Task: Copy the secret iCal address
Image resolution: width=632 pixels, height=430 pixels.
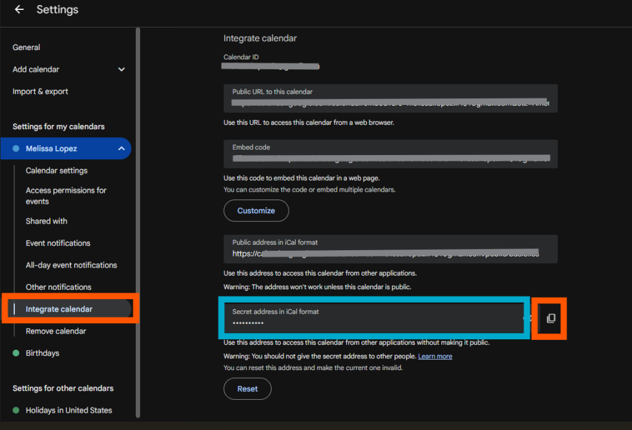Action: pos(551,318)
